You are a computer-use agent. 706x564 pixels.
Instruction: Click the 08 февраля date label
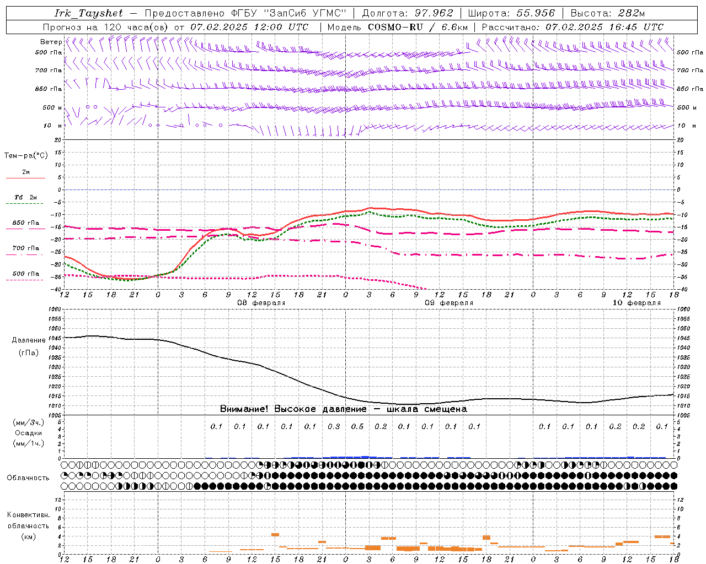tap(261, 303)
